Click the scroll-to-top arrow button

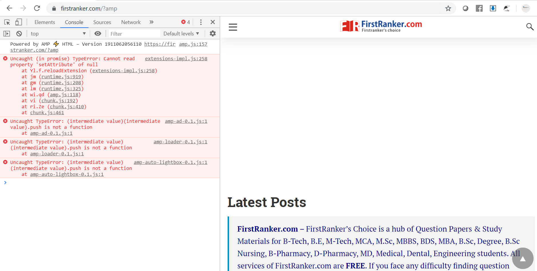[x=523, y=258]
